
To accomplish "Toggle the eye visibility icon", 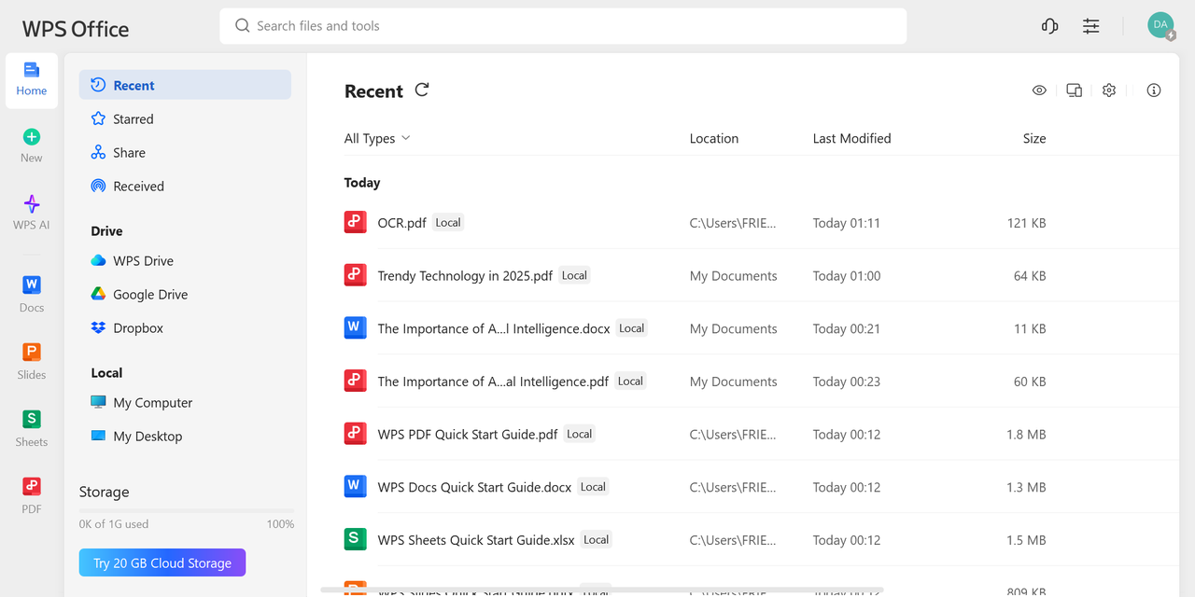I will pyautogui.click(x=1039, y=90).
